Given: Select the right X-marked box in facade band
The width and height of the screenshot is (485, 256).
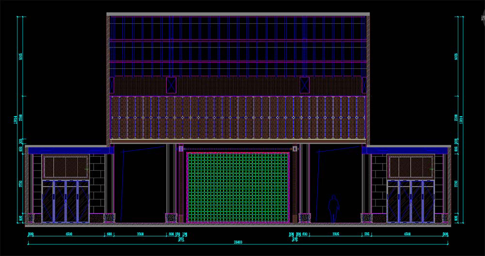Looking at the screenshot, I should click(x=305, y=85).
